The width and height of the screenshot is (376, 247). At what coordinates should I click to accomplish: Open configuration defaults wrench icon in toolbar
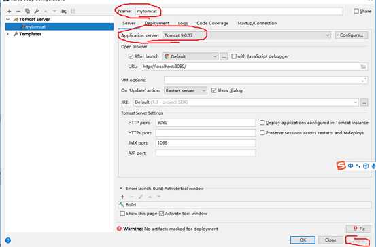tap(37, 11)
